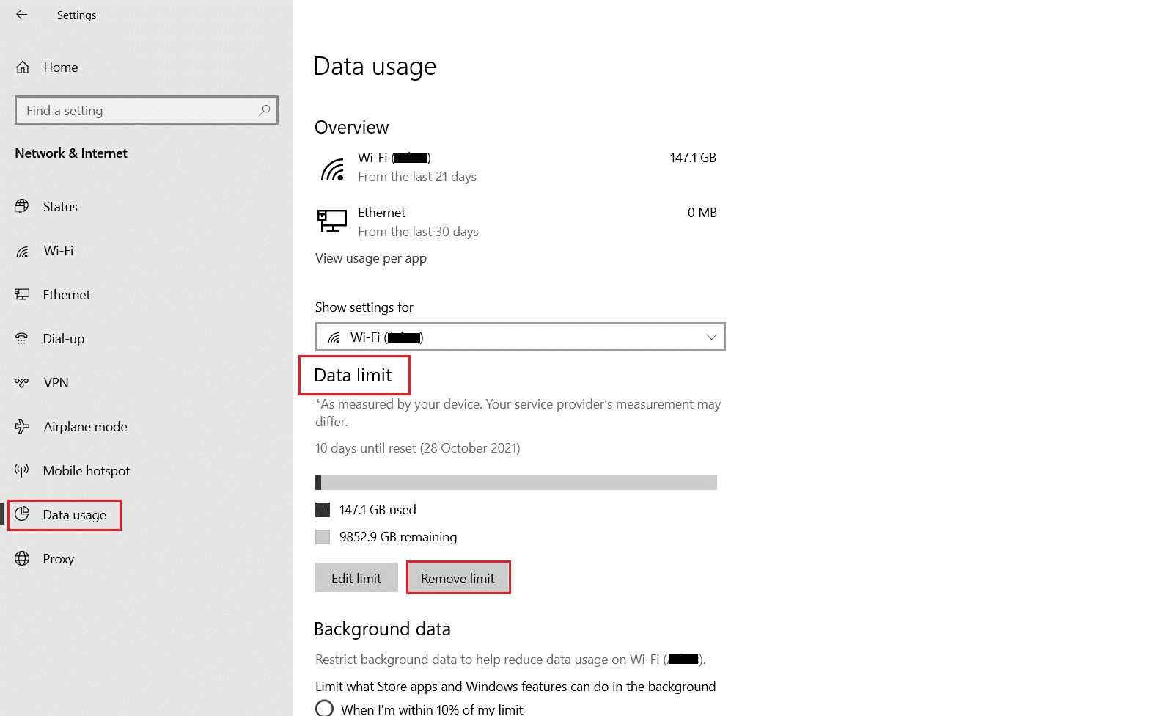This screenshot has height=716, width=1157.
Task: Click the Ethernet overview entry text
Action: [x=381, y=213]
